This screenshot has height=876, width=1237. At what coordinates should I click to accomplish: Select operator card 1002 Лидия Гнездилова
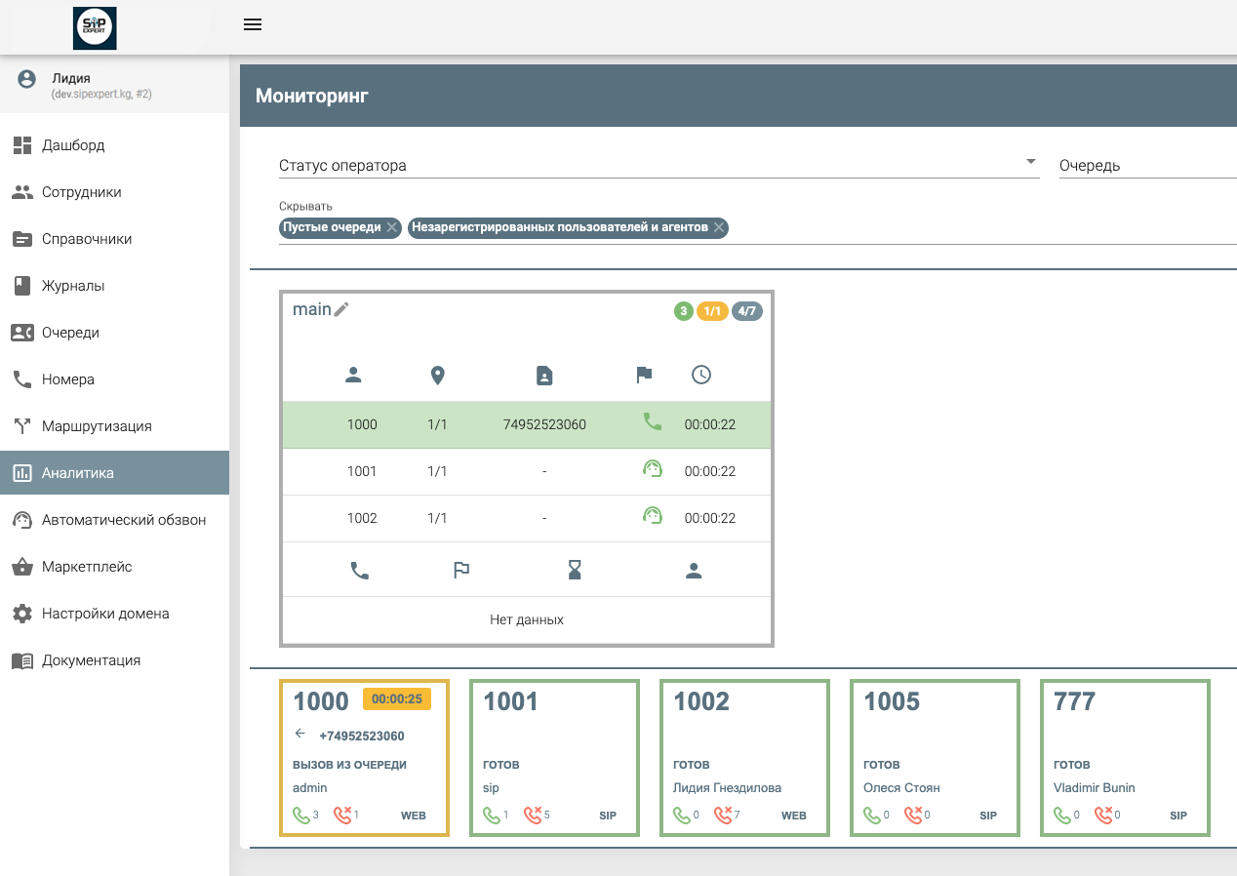click(x=744, y=758)
